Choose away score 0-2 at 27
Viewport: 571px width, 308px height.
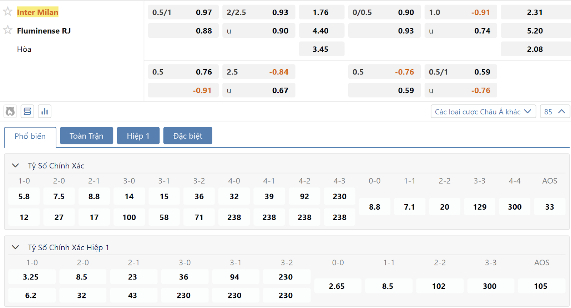(x=59, y=217)
